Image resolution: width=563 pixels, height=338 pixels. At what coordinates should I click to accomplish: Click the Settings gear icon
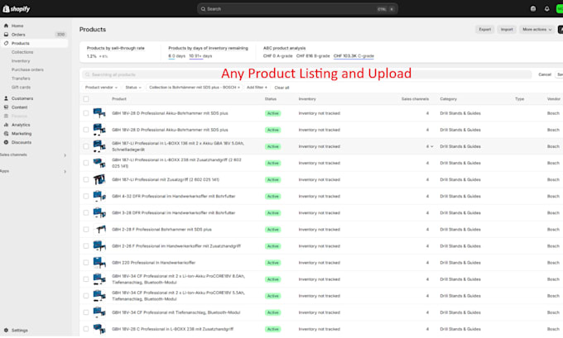click(6, 330)
